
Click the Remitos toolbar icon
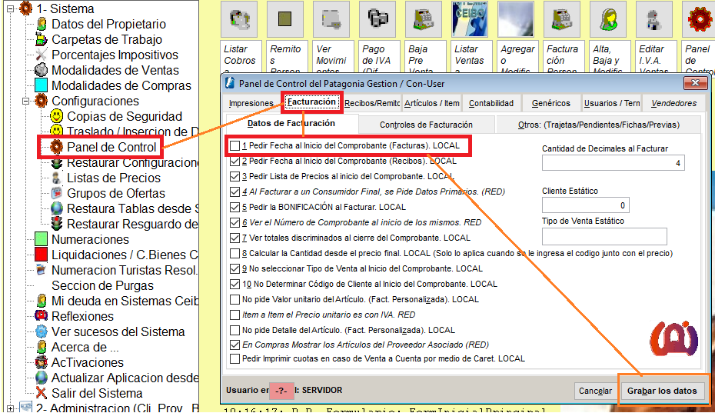(285, 19)
